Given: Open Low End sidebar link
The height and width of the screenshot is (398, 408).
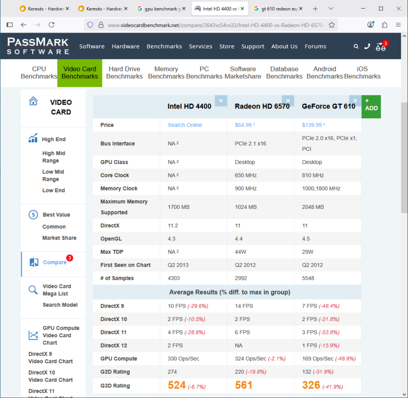Looking at the screenshot, I should point(54,190).
